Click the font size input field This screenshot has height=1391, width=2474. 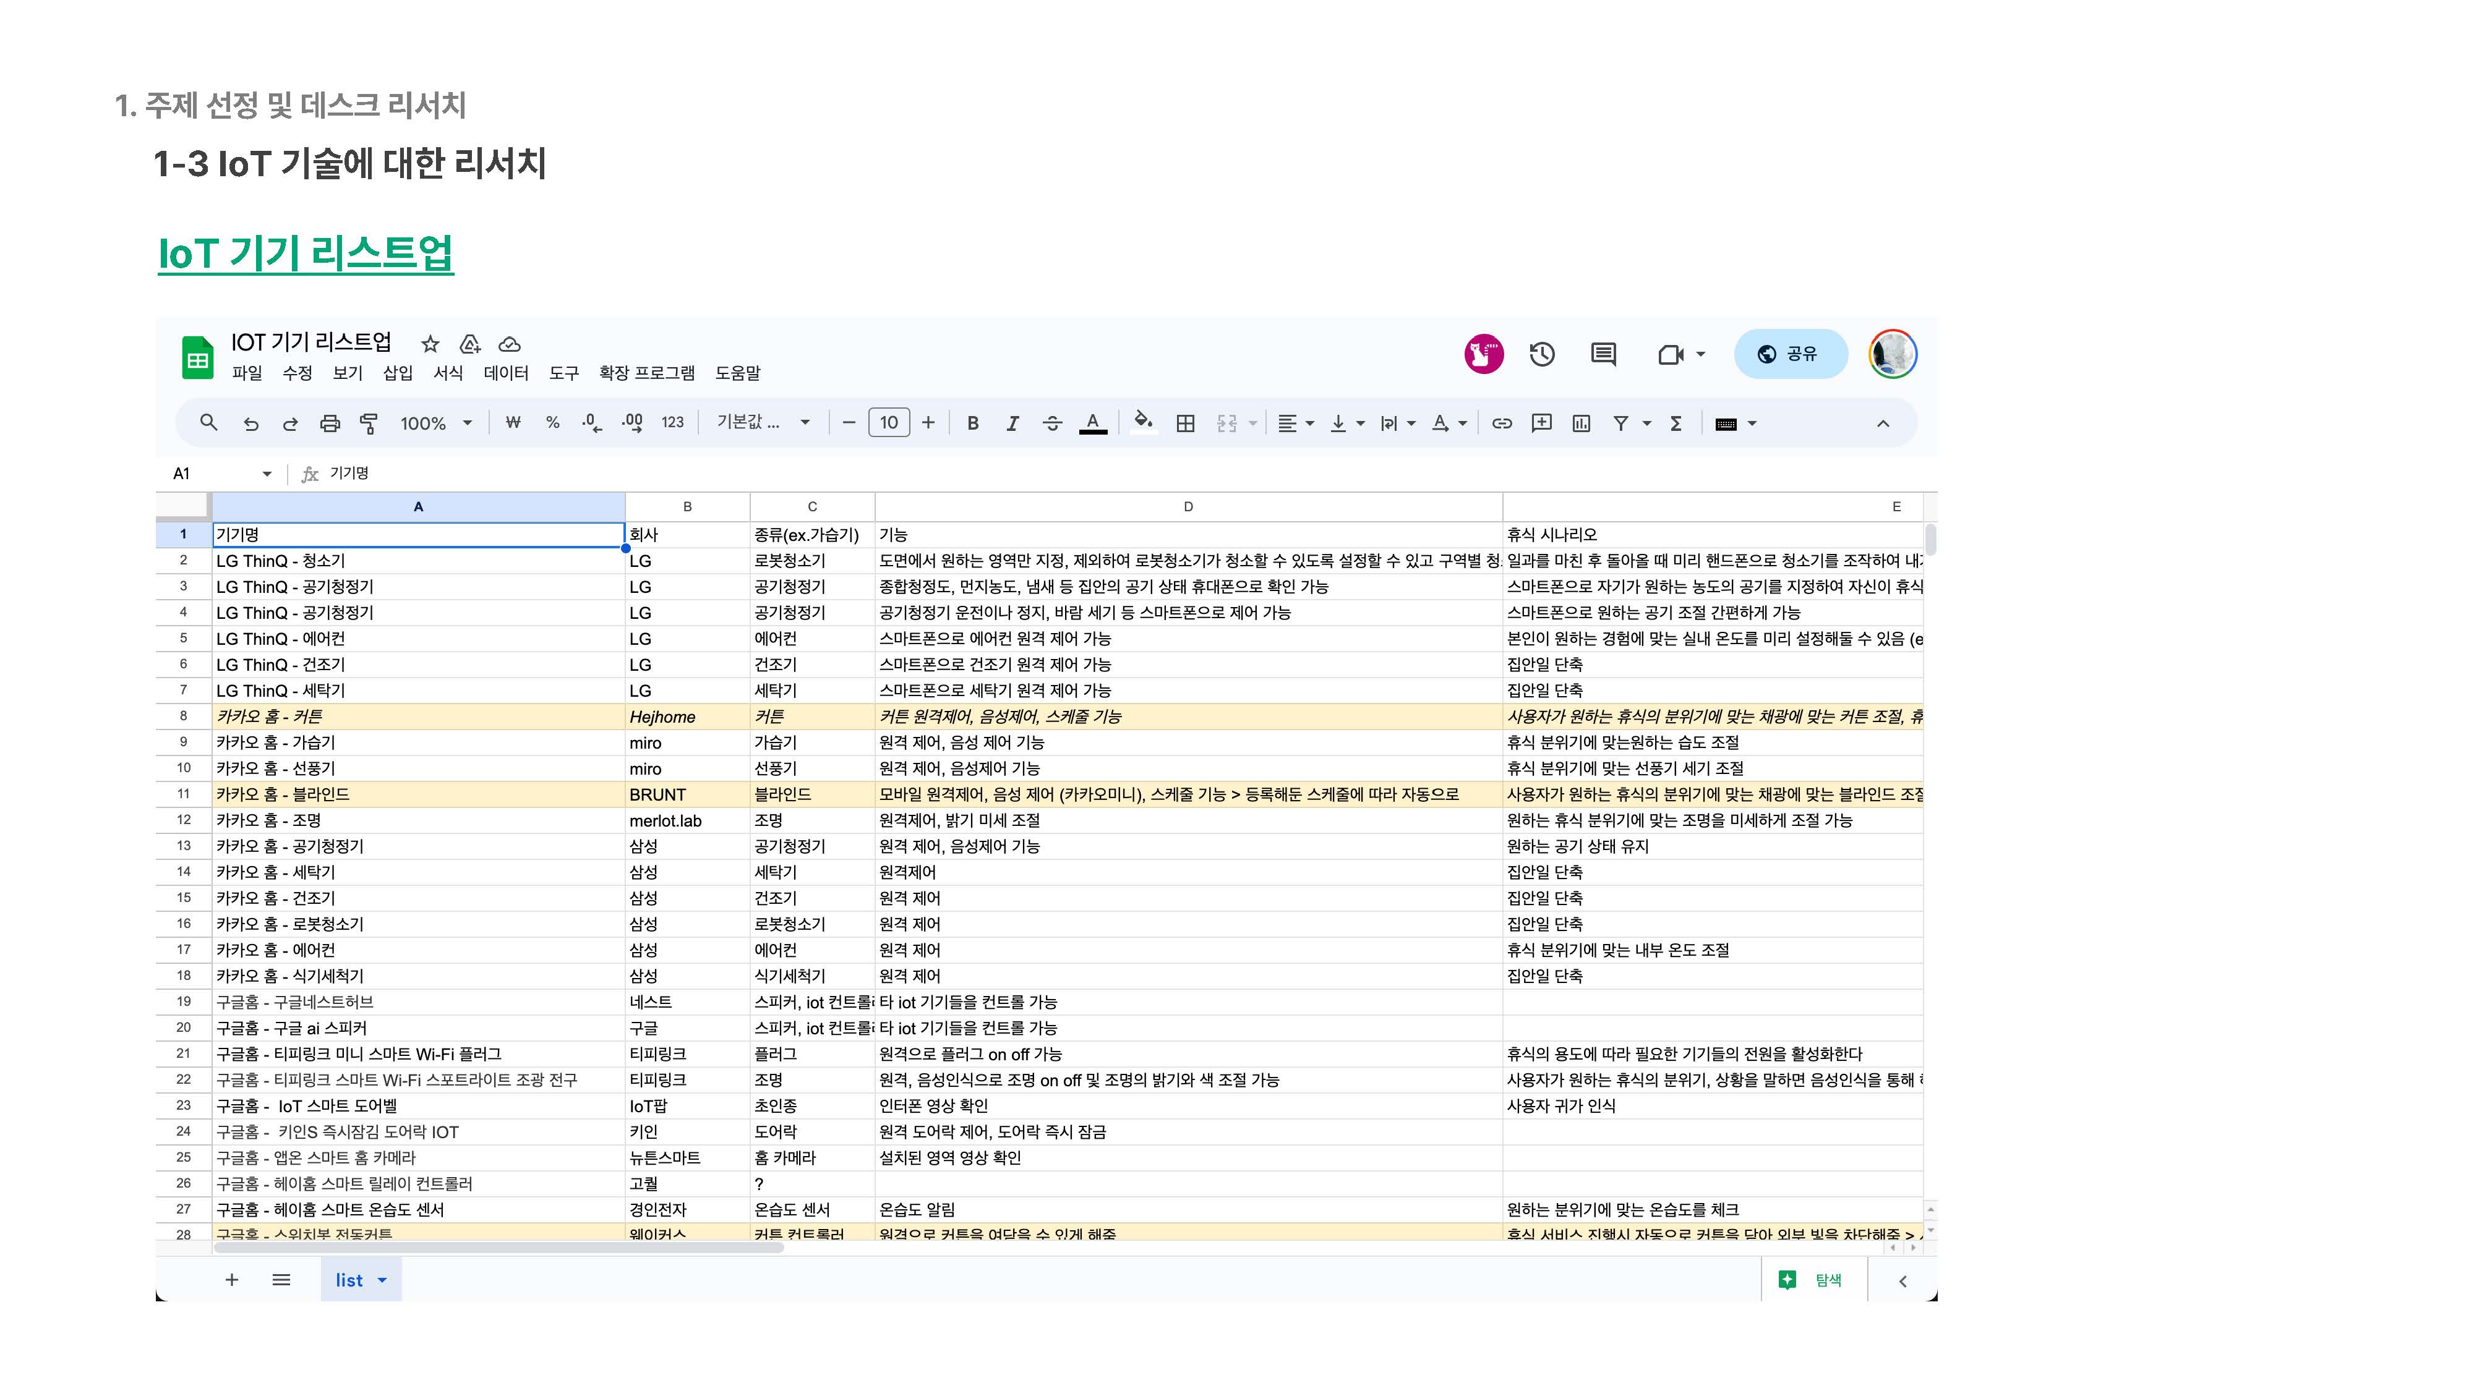point(888,423)
